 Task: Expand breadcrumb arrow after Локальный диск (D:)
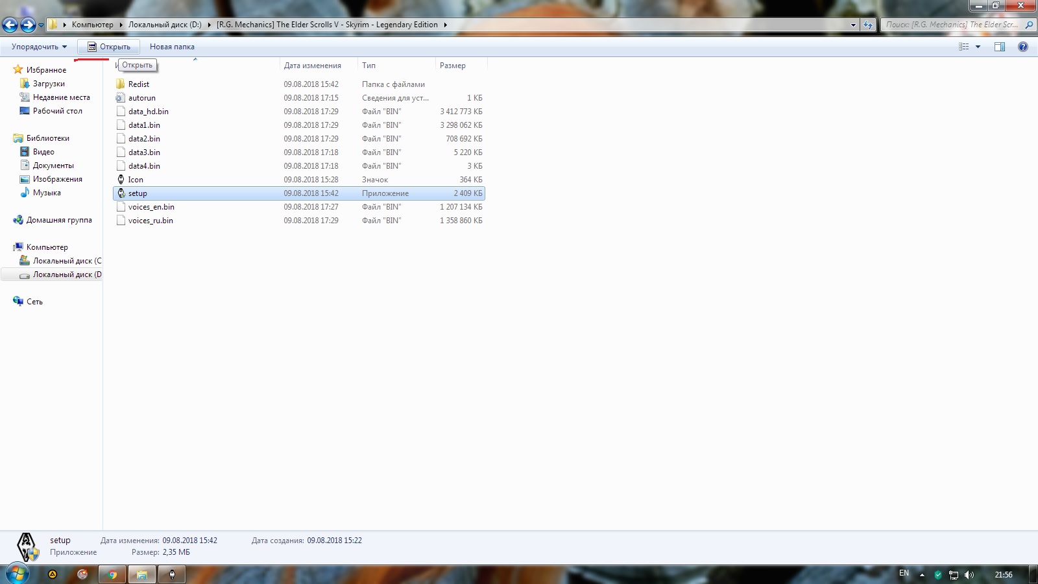pyautogui.click(x=209, y=25)
